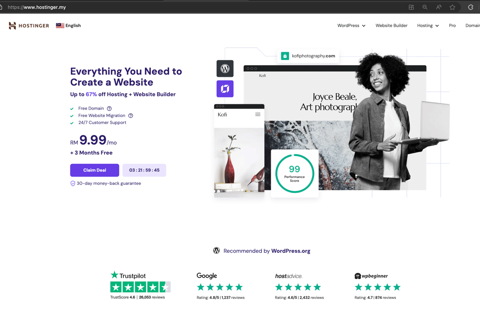This screenshot has width=480, height=318.
Task: Click the purple Website Builder icon tile
Action: tap(225, 89)
